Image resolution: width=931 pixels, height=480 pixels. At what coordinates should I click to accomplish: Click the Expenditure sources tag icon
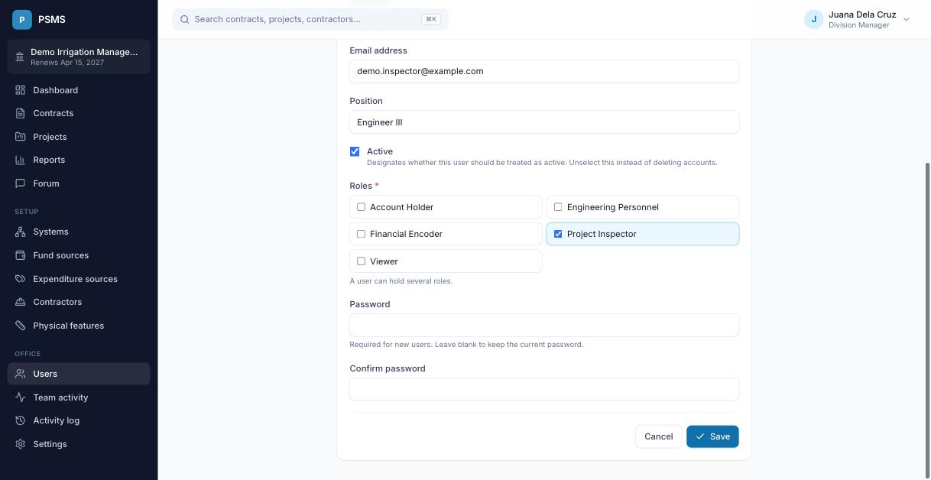[21, 279]
